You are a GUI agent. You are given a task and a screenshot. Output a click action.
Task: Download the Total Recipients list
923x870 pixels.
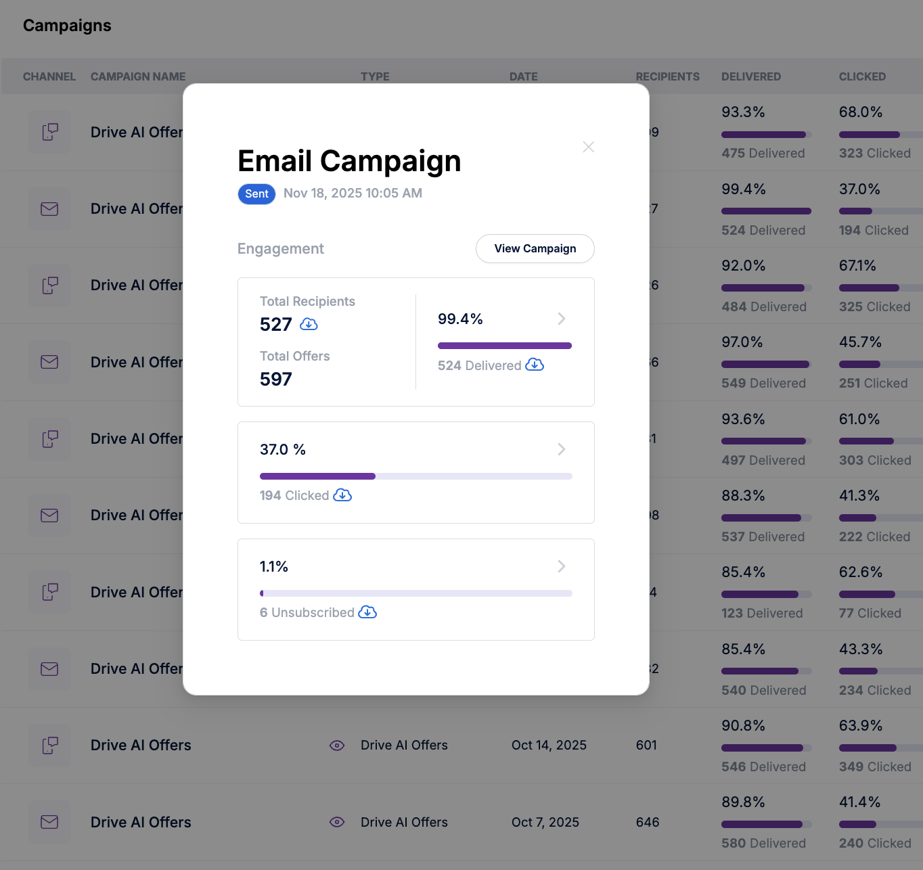[x=309, y=324]
